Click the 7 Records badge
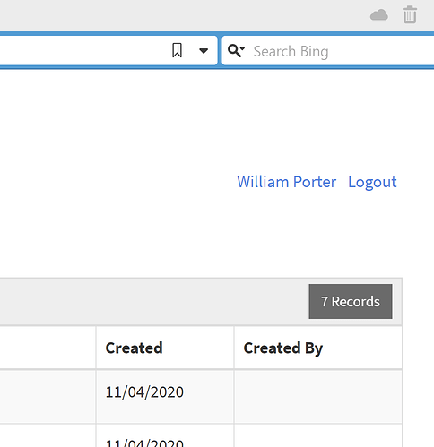 coord(351,301)
